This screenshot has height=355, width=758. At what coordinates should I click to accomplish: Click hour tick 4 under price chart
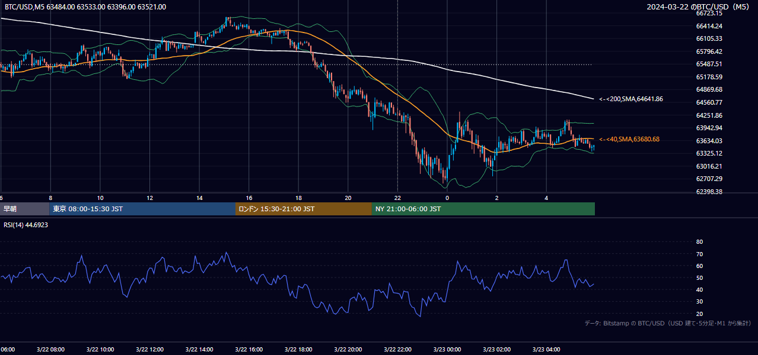[546, 198]
